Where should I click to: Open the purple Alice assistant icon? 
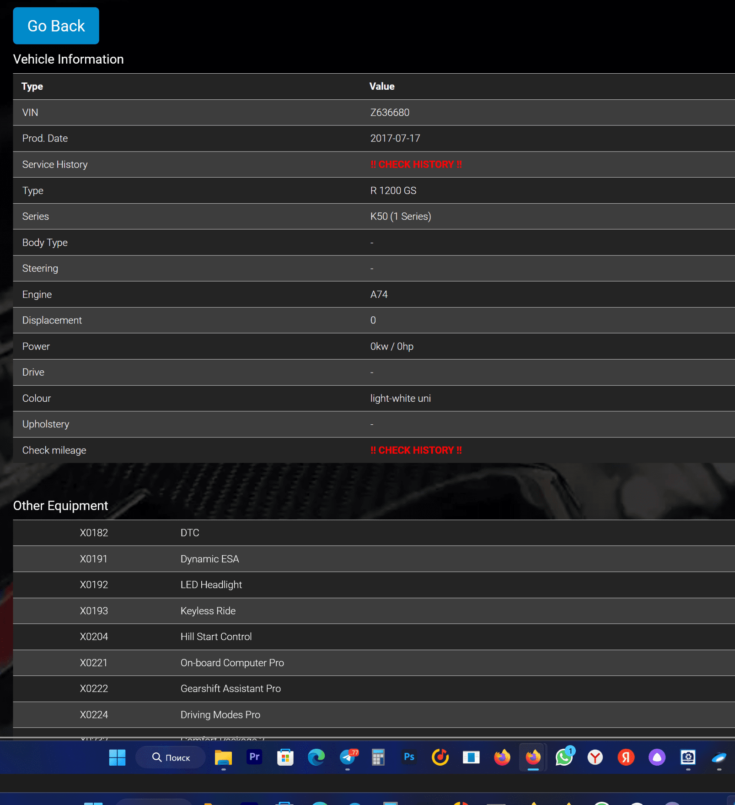(x=657, y=757)
